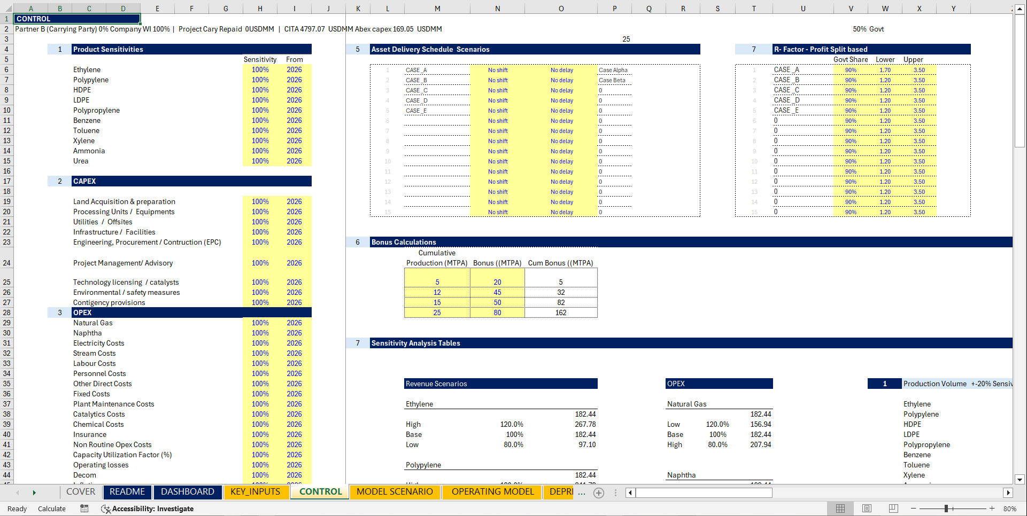This screenshot has height=516, width=1027.
Task: Switch to Page Layout view in status bar
Action: click(867, 509)
